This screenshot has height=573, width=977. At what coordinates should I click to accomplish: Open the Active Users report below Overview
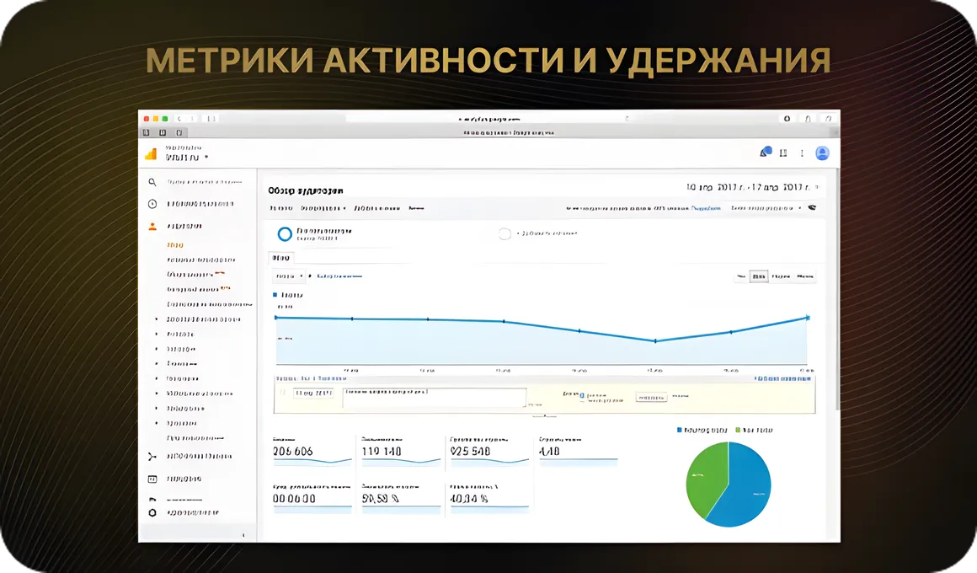point(200,260)
